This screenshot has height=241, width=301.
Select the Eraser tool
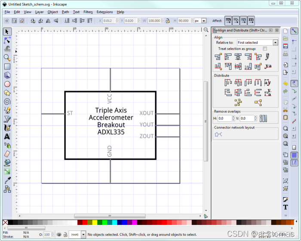click(x=7, y=154)
